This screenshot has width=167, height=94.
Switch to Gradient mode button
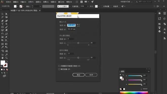[x=4, y=70]
